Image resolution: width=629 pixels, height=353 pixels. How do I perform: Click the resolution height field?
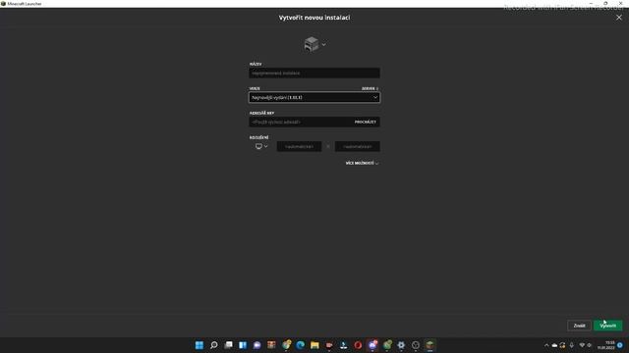click(x=358, y=146)
